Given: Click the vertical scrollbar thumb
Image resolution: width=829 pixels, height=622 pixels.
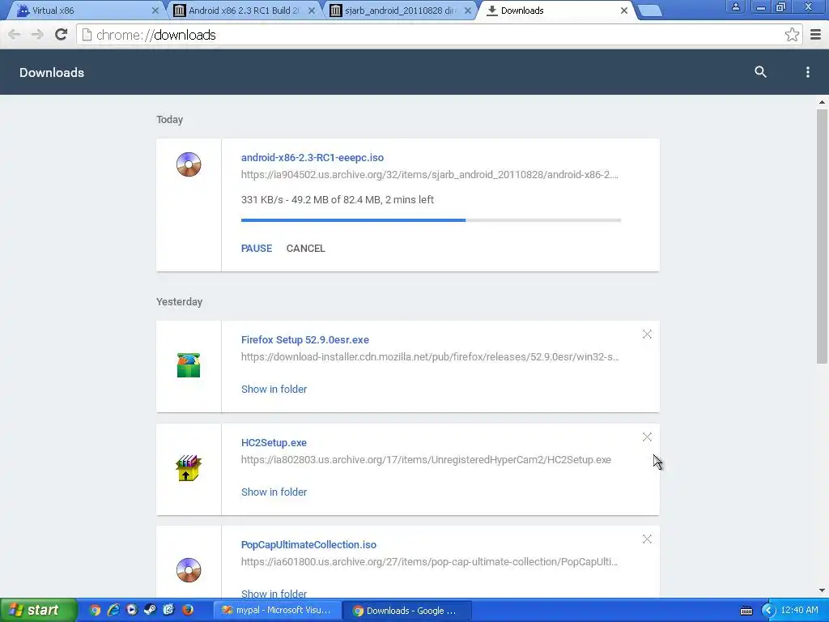Looking at the screenshot, I should pos(822,236).
